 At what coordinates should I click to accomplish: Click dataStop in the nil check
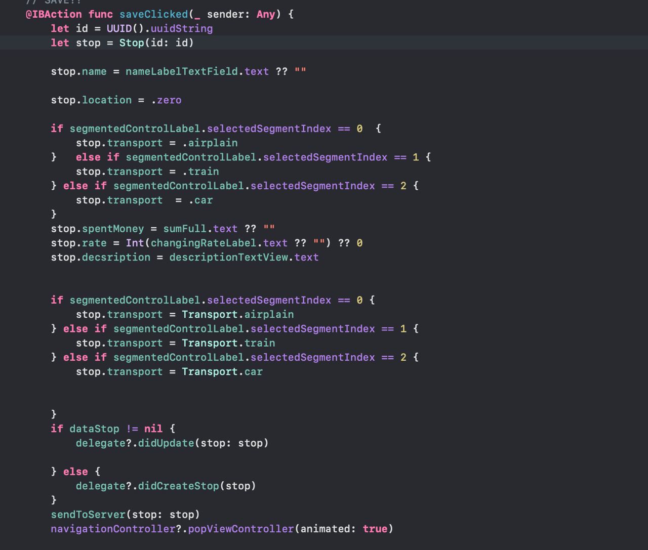click(x=94, y=429)
